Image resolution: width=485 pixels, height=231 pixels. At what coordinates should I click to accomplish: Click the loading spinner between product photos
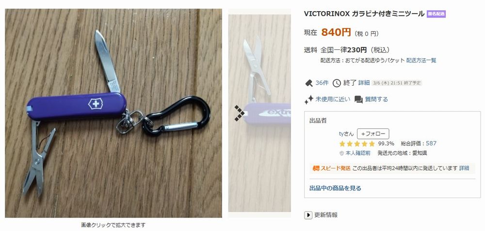[240, 113]
